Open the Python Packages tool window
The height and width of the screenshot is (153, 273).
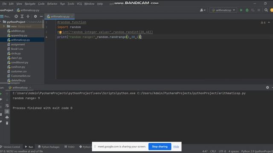49,147
